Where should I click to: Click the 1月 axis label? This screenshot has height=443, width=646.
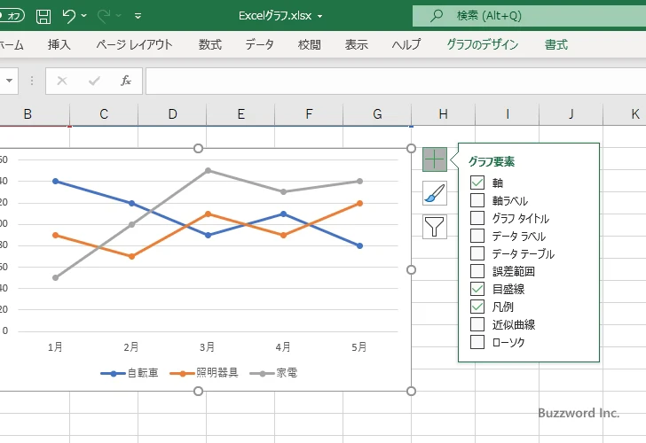[55, 347]
